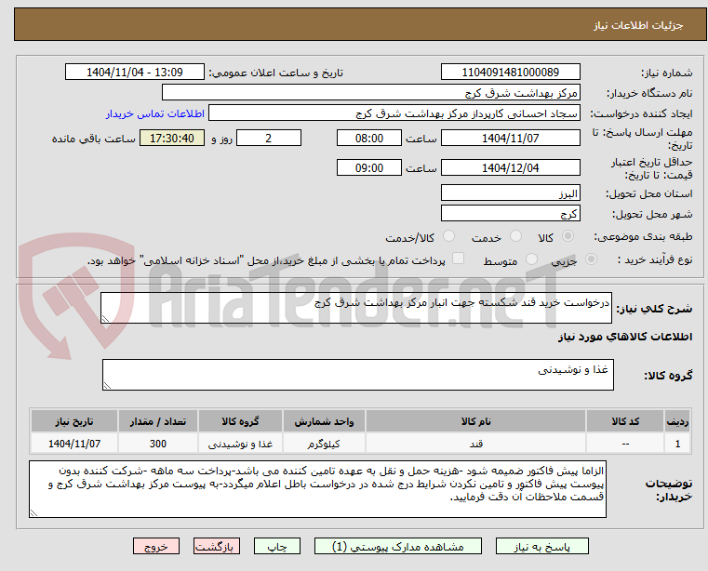708x571 pixels.
Task: Select the جزیی purchase type radio
Action: 591,259
